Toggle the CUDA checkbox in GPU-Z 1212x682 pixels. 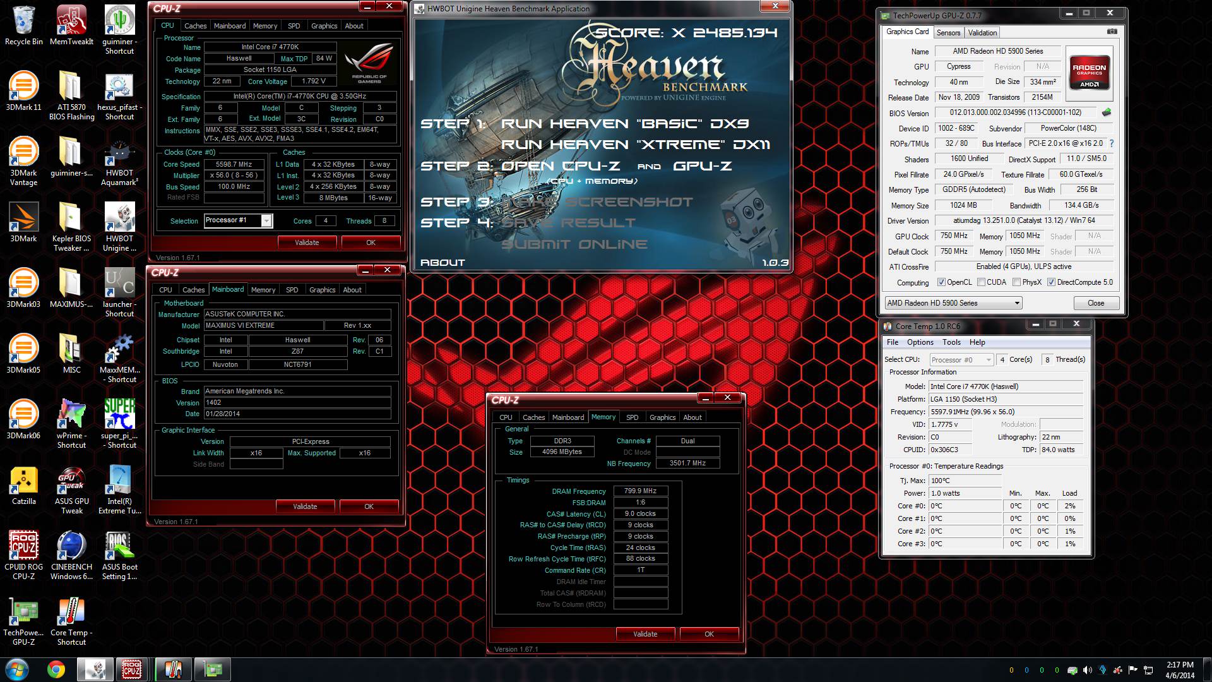click(x=981, y=282)
